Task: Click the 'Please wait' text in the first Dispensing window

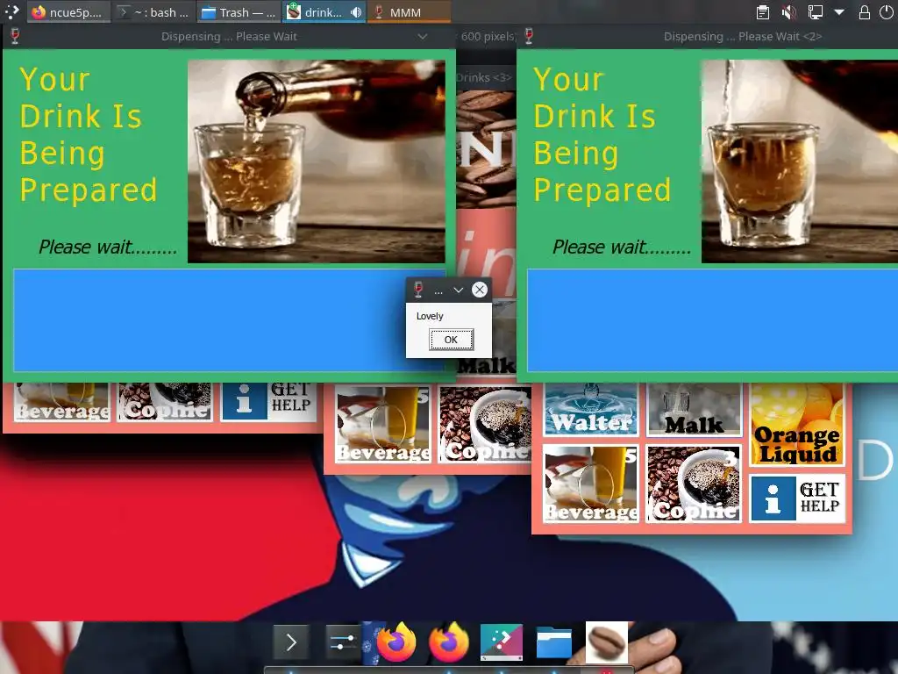Action: click(x=108, y=247)
